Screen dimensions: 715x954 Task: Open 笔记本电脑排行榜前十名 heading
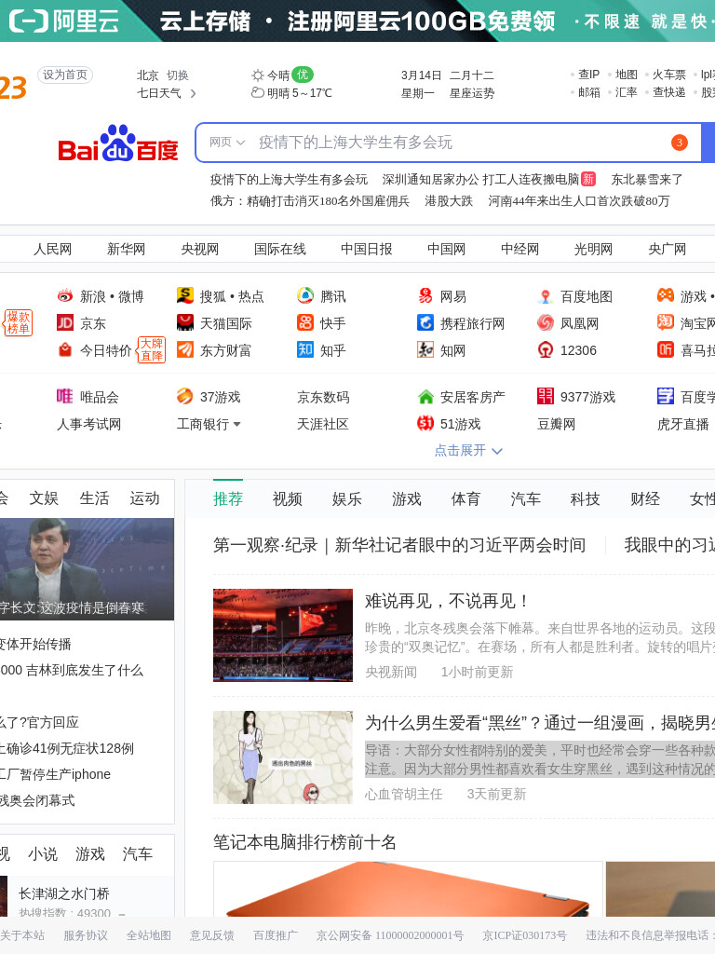pyautogui.click(x=304, y=842)
